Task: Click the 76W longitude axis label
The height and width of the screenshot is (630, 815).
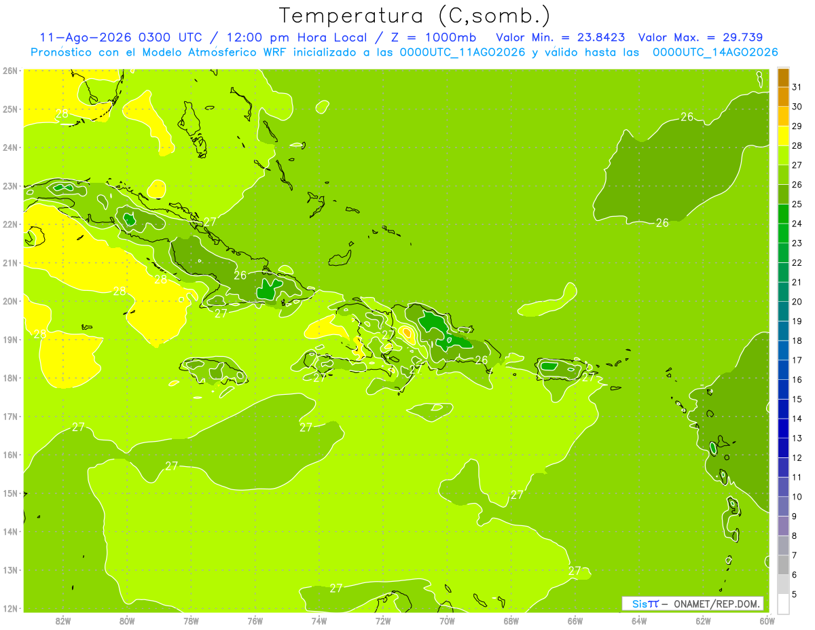Action: (x=255, y=620)
